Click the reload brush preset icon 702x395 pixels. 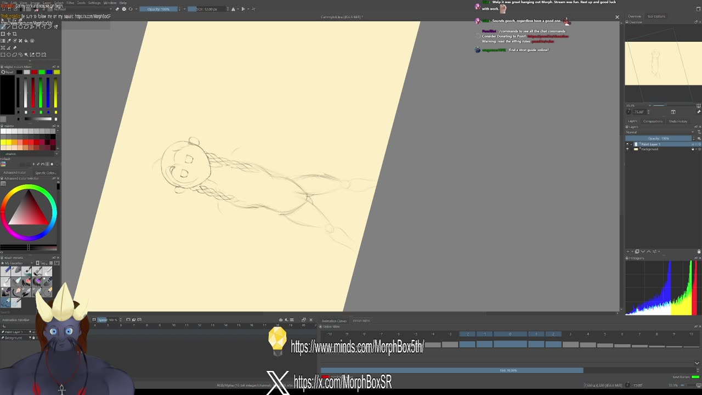pyautogui.click(x=131, y=9)
